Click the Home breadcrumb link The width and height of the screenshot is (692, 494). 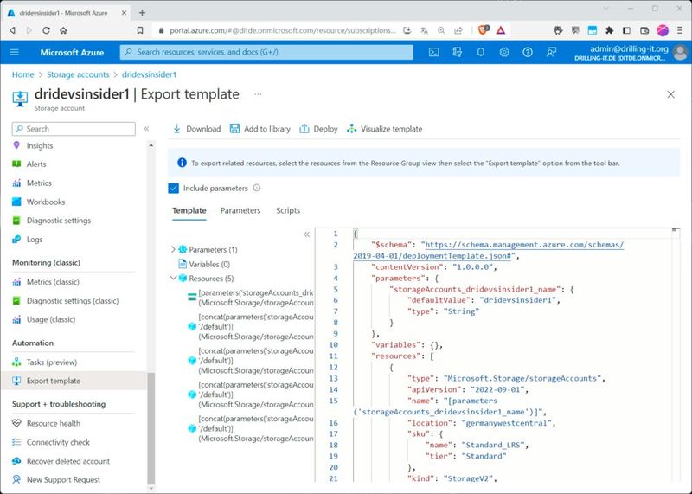(23, 74)
